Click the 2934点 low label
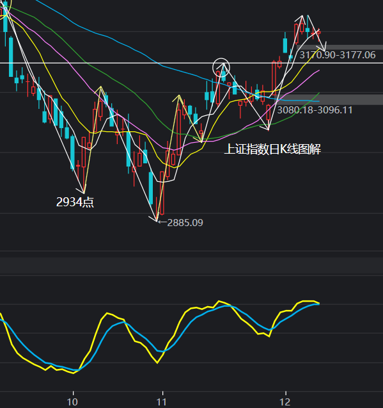 (75, 202)
